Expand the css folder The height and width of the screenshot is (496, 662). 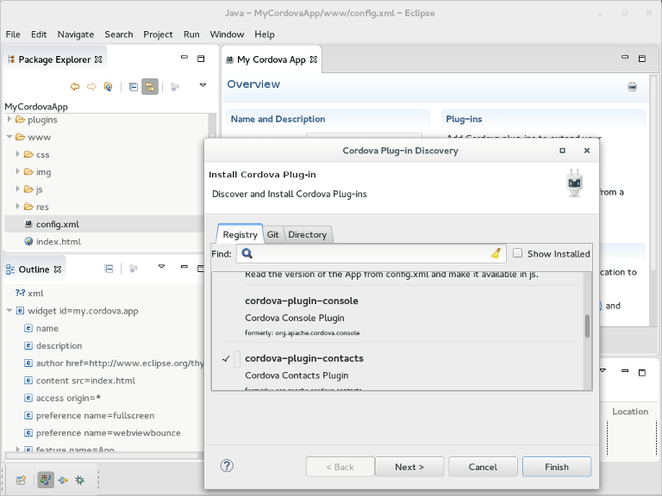[x=18, y=154]
